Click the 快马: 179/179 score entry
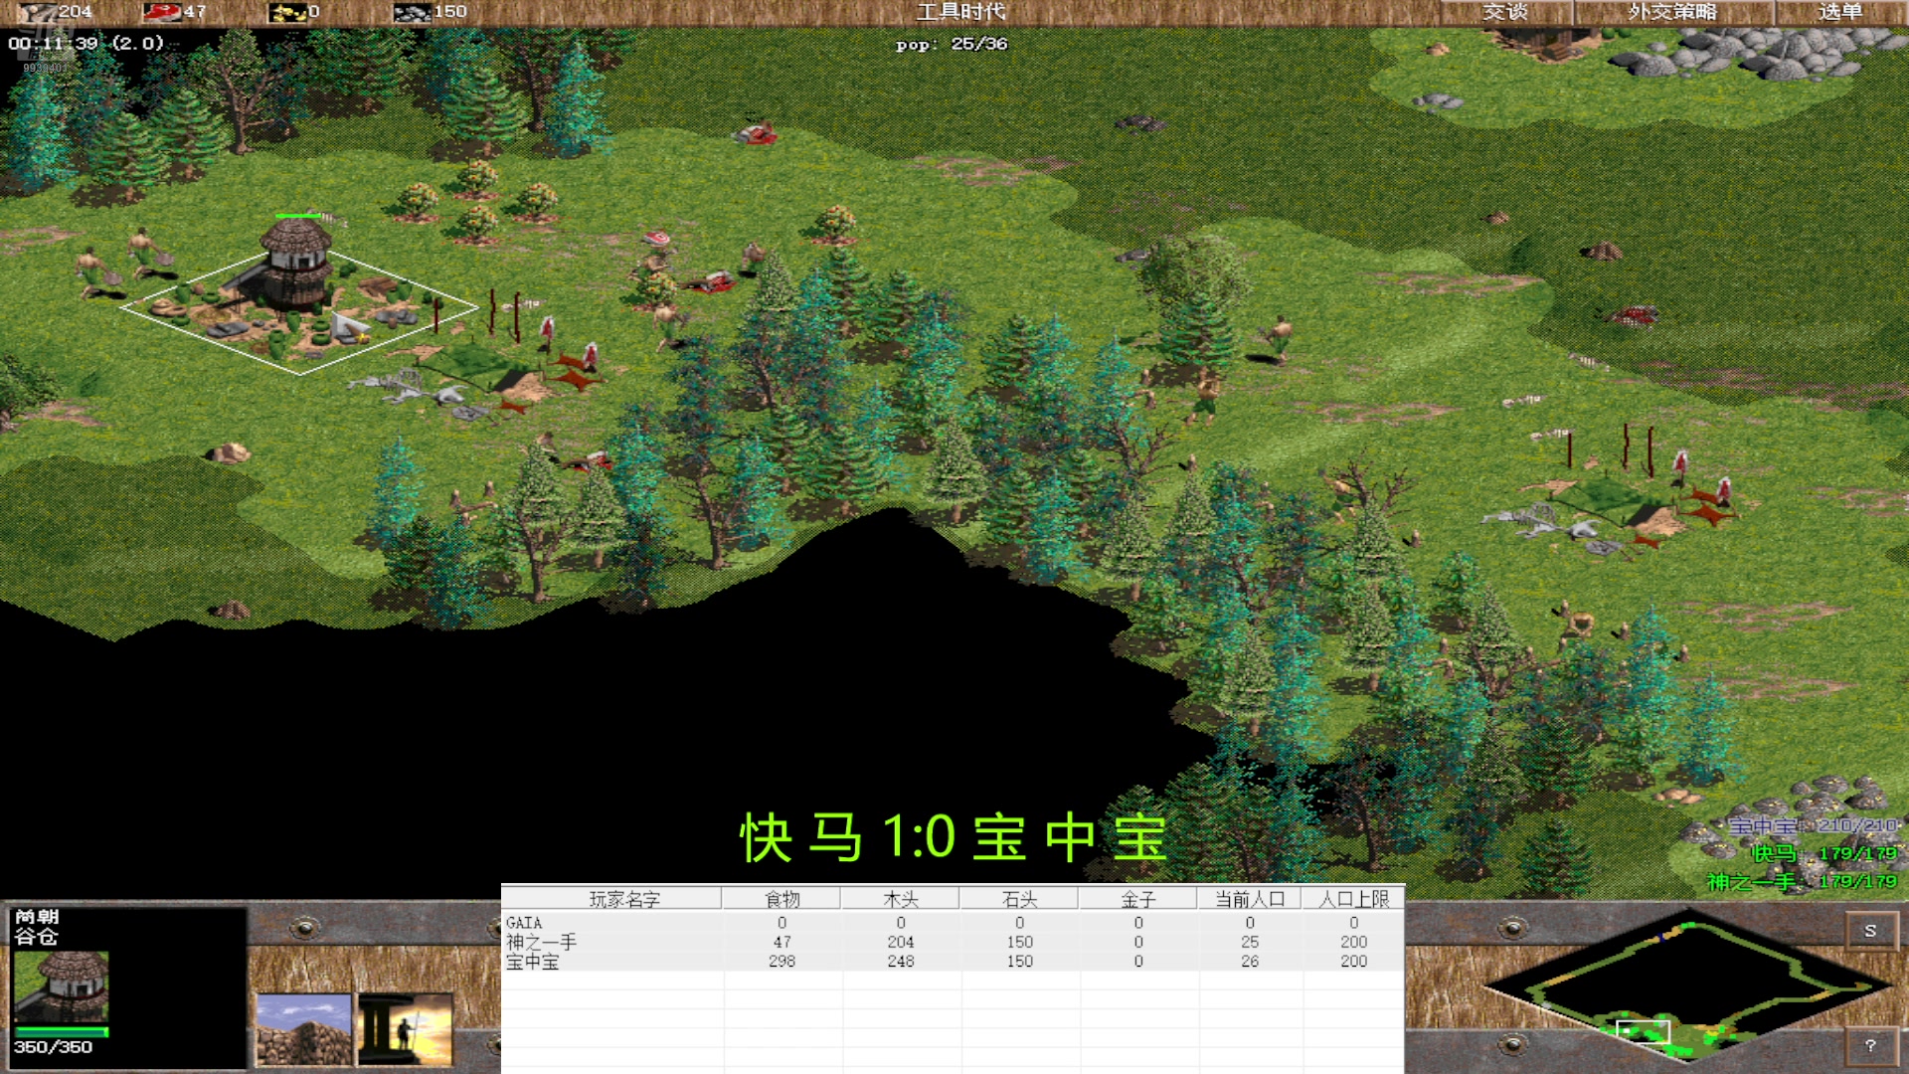The image size is (1909, 1074). click(1824, 854)
